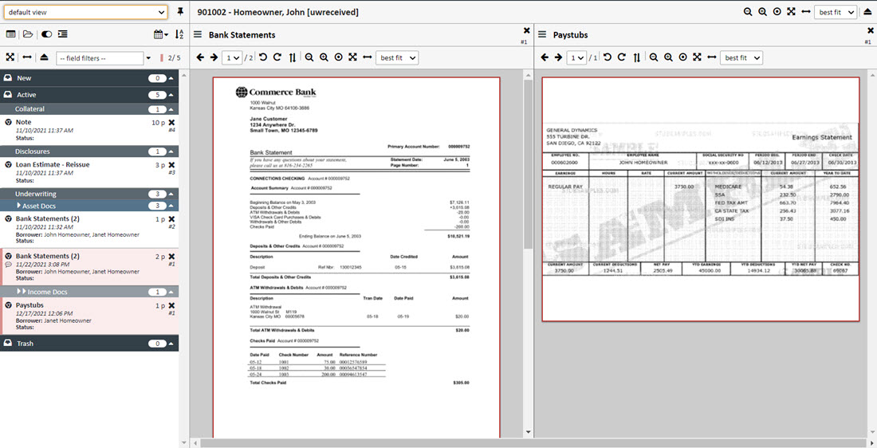Sort documents alphabetically with A-Z icon
877x448 pixels.
pyautogui.click(x=179, y=34)
